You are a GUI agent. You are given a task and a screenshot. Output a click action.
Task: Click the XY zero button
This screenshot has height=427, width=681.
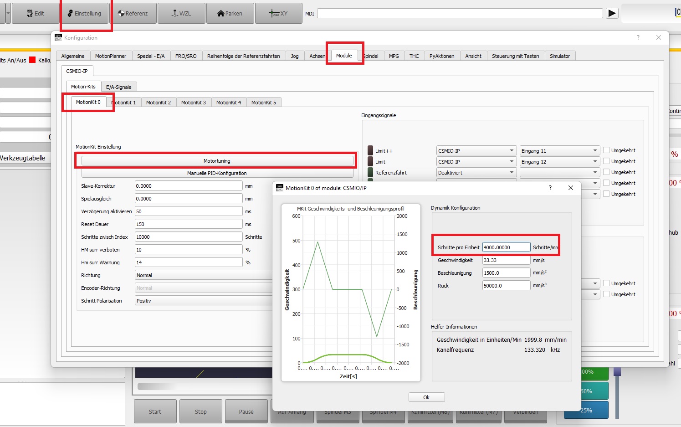[278, 13]
